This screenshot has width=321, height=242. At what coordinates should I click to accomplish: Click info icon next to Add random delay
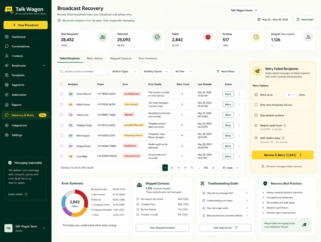283,138
